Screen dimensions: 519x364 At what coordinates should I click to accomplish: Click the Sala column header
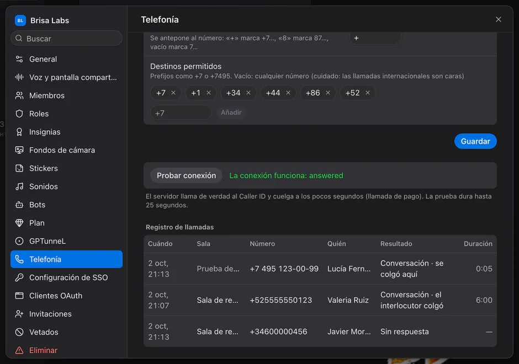(204, 244)
